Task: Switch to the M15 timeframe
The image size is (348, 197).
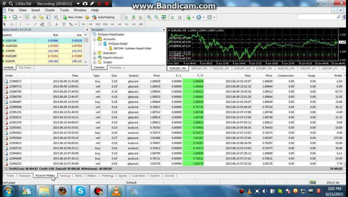Action: tap(98, 24)
